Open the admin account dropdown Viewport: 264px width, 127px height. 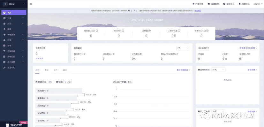point(257,4)
